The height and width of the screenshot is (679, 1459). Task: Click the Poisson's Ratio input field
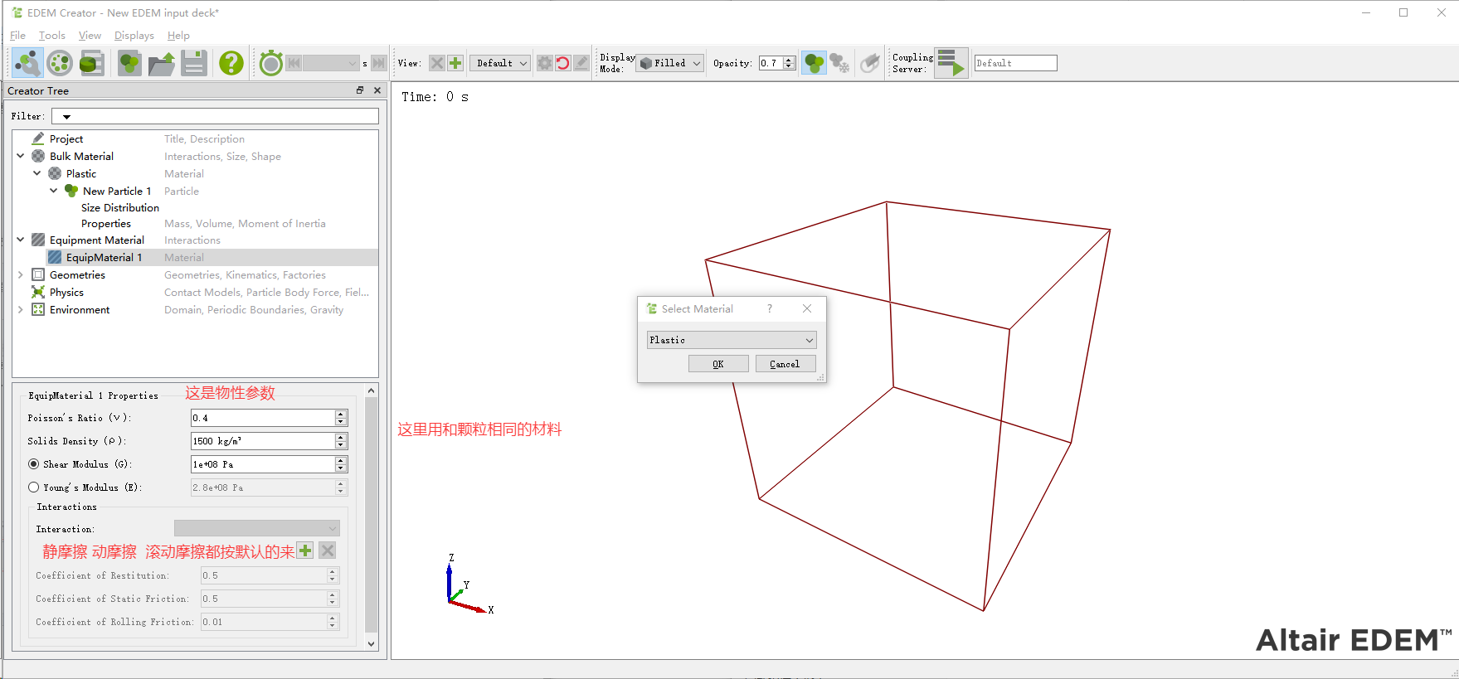[x=262, y=418]
